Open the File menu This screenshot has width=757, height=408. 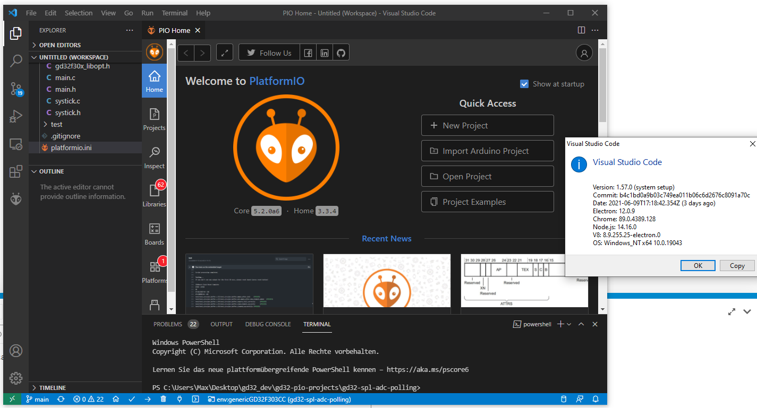[x=31, y=13]
